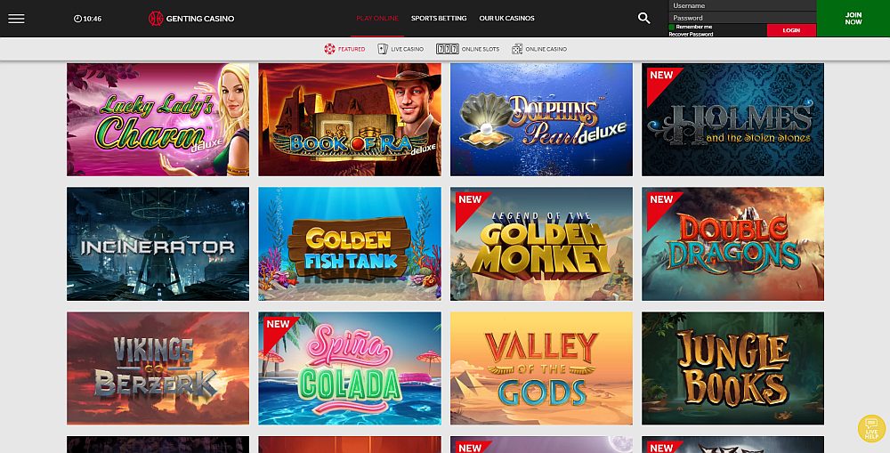Viewport: 890px width, 453px height.
Task: Click the Genting Casino logo
Action: click(191, 19)
